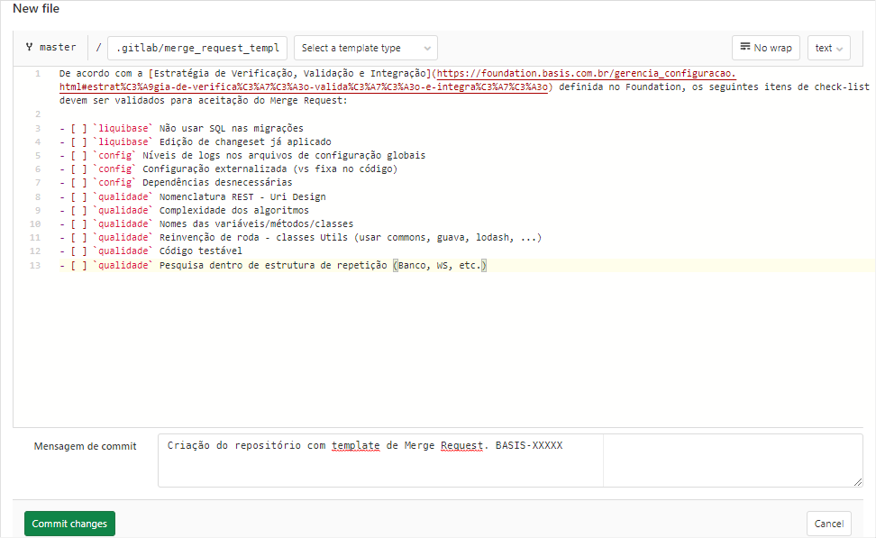The width and height of the screenshot is (876, 538).
Task: Click the chevron arrow in the template type selector
Action: [x=425, y=49]
